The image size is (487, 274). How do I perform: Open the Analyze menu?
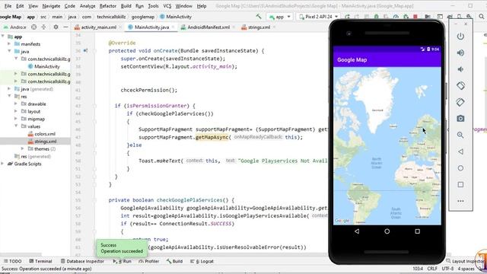(88, 6)
